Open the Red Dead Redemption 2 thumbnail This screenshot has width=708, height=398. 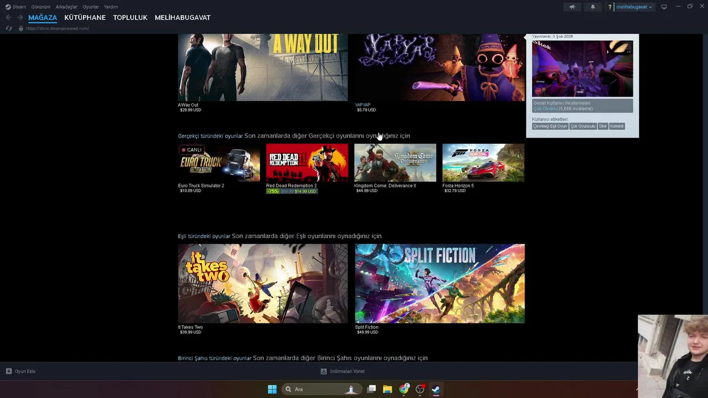(307, 163)
